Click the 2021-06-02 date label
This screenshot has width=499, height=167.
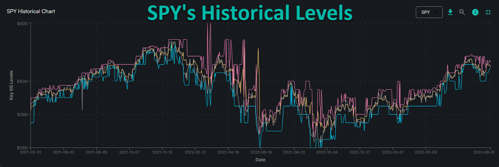[x=63, y=152]
